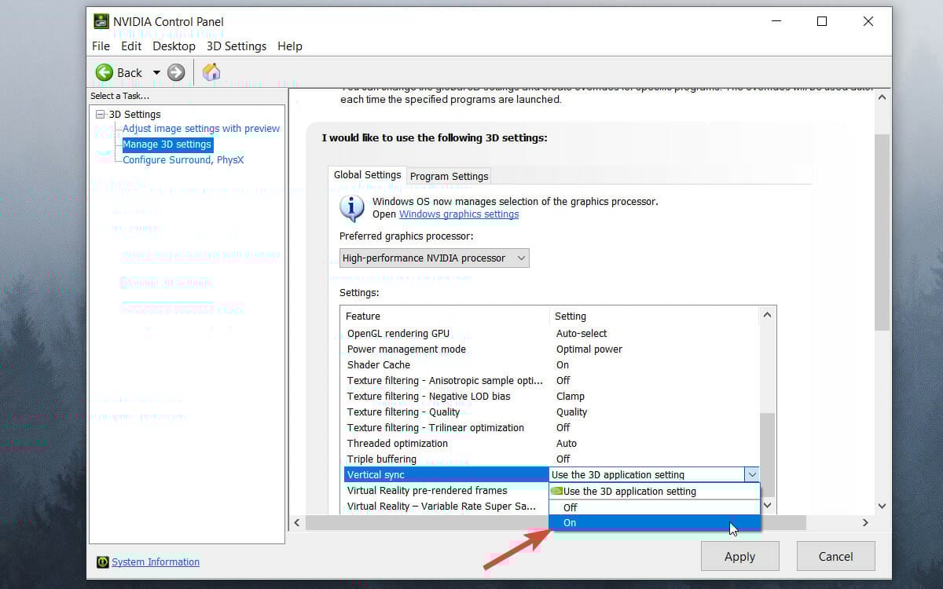943x589 pixels.
Task: Switch to the Program Settings tab
Action: 449,176
